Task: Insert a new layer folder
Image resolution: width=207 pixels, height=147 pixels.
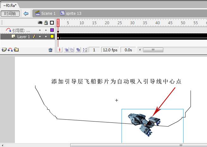Action: [16, 50]
